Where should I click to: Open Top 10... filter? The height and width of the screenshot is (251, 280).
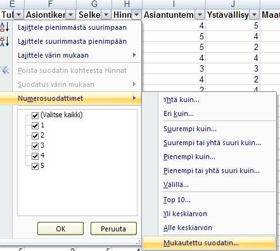pos(177,200)
